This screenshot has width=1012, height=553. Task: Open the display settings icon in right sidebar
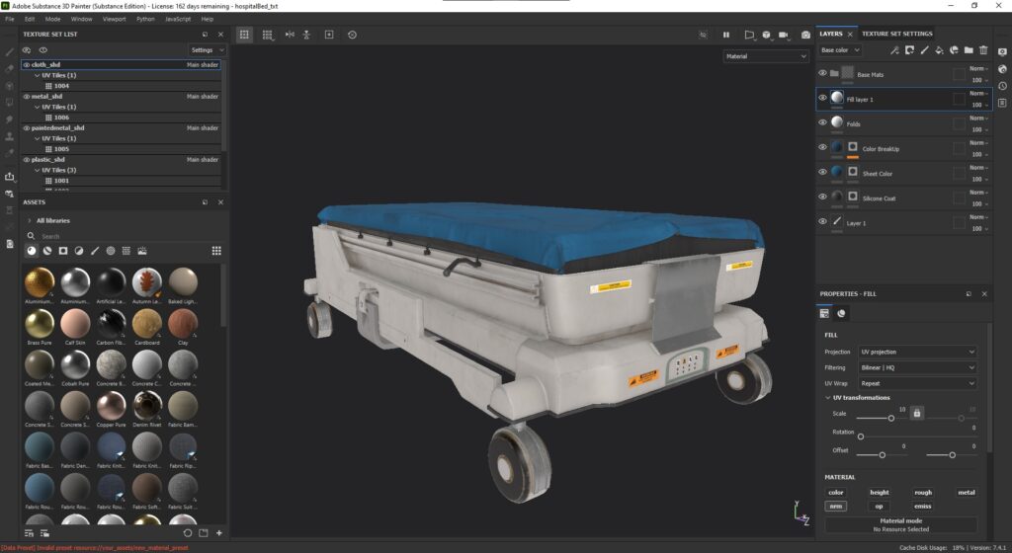point(1002,51)
